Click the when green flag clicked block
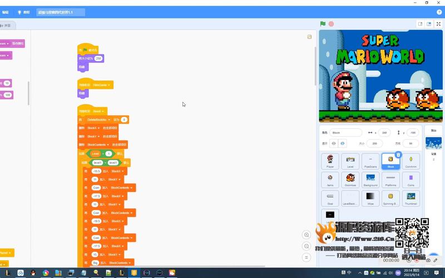This screenshot has width=445, height=278. click(x=88, y=49)
